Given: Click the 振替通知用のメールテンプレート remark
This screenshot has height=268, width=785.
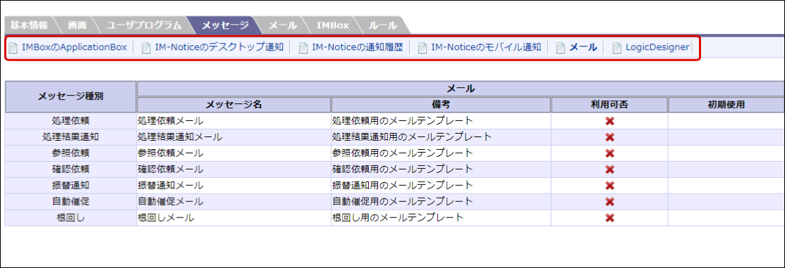Looking at the screenshot, I should 403,185.
